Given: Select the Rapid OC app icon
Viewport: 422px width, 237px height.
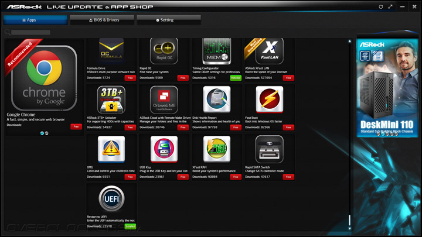Looking at the screenshot, I should 164,51.
